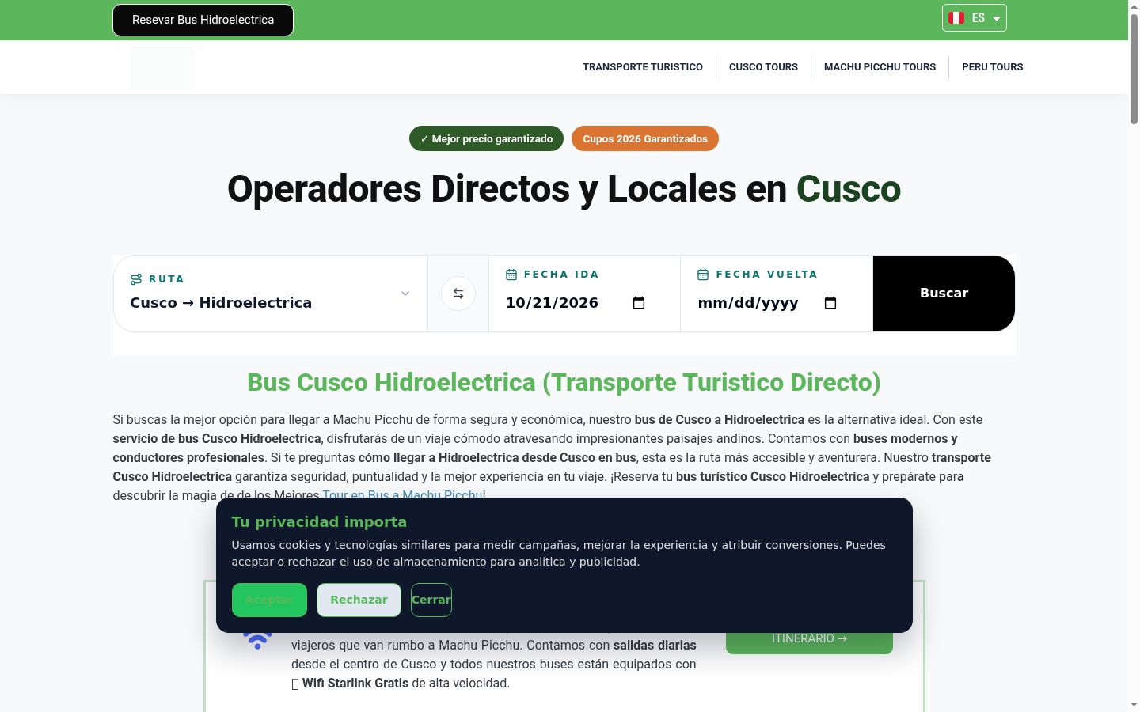Open the Peru Tours menu

[x=992, y=67]
